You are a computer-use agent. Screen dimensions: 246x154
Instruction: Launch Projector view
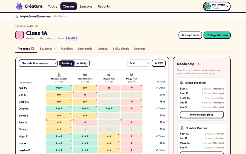point(217,35)
